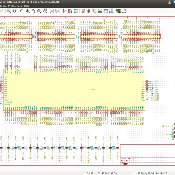Activate zoom to selection tool

click(45, 11)
